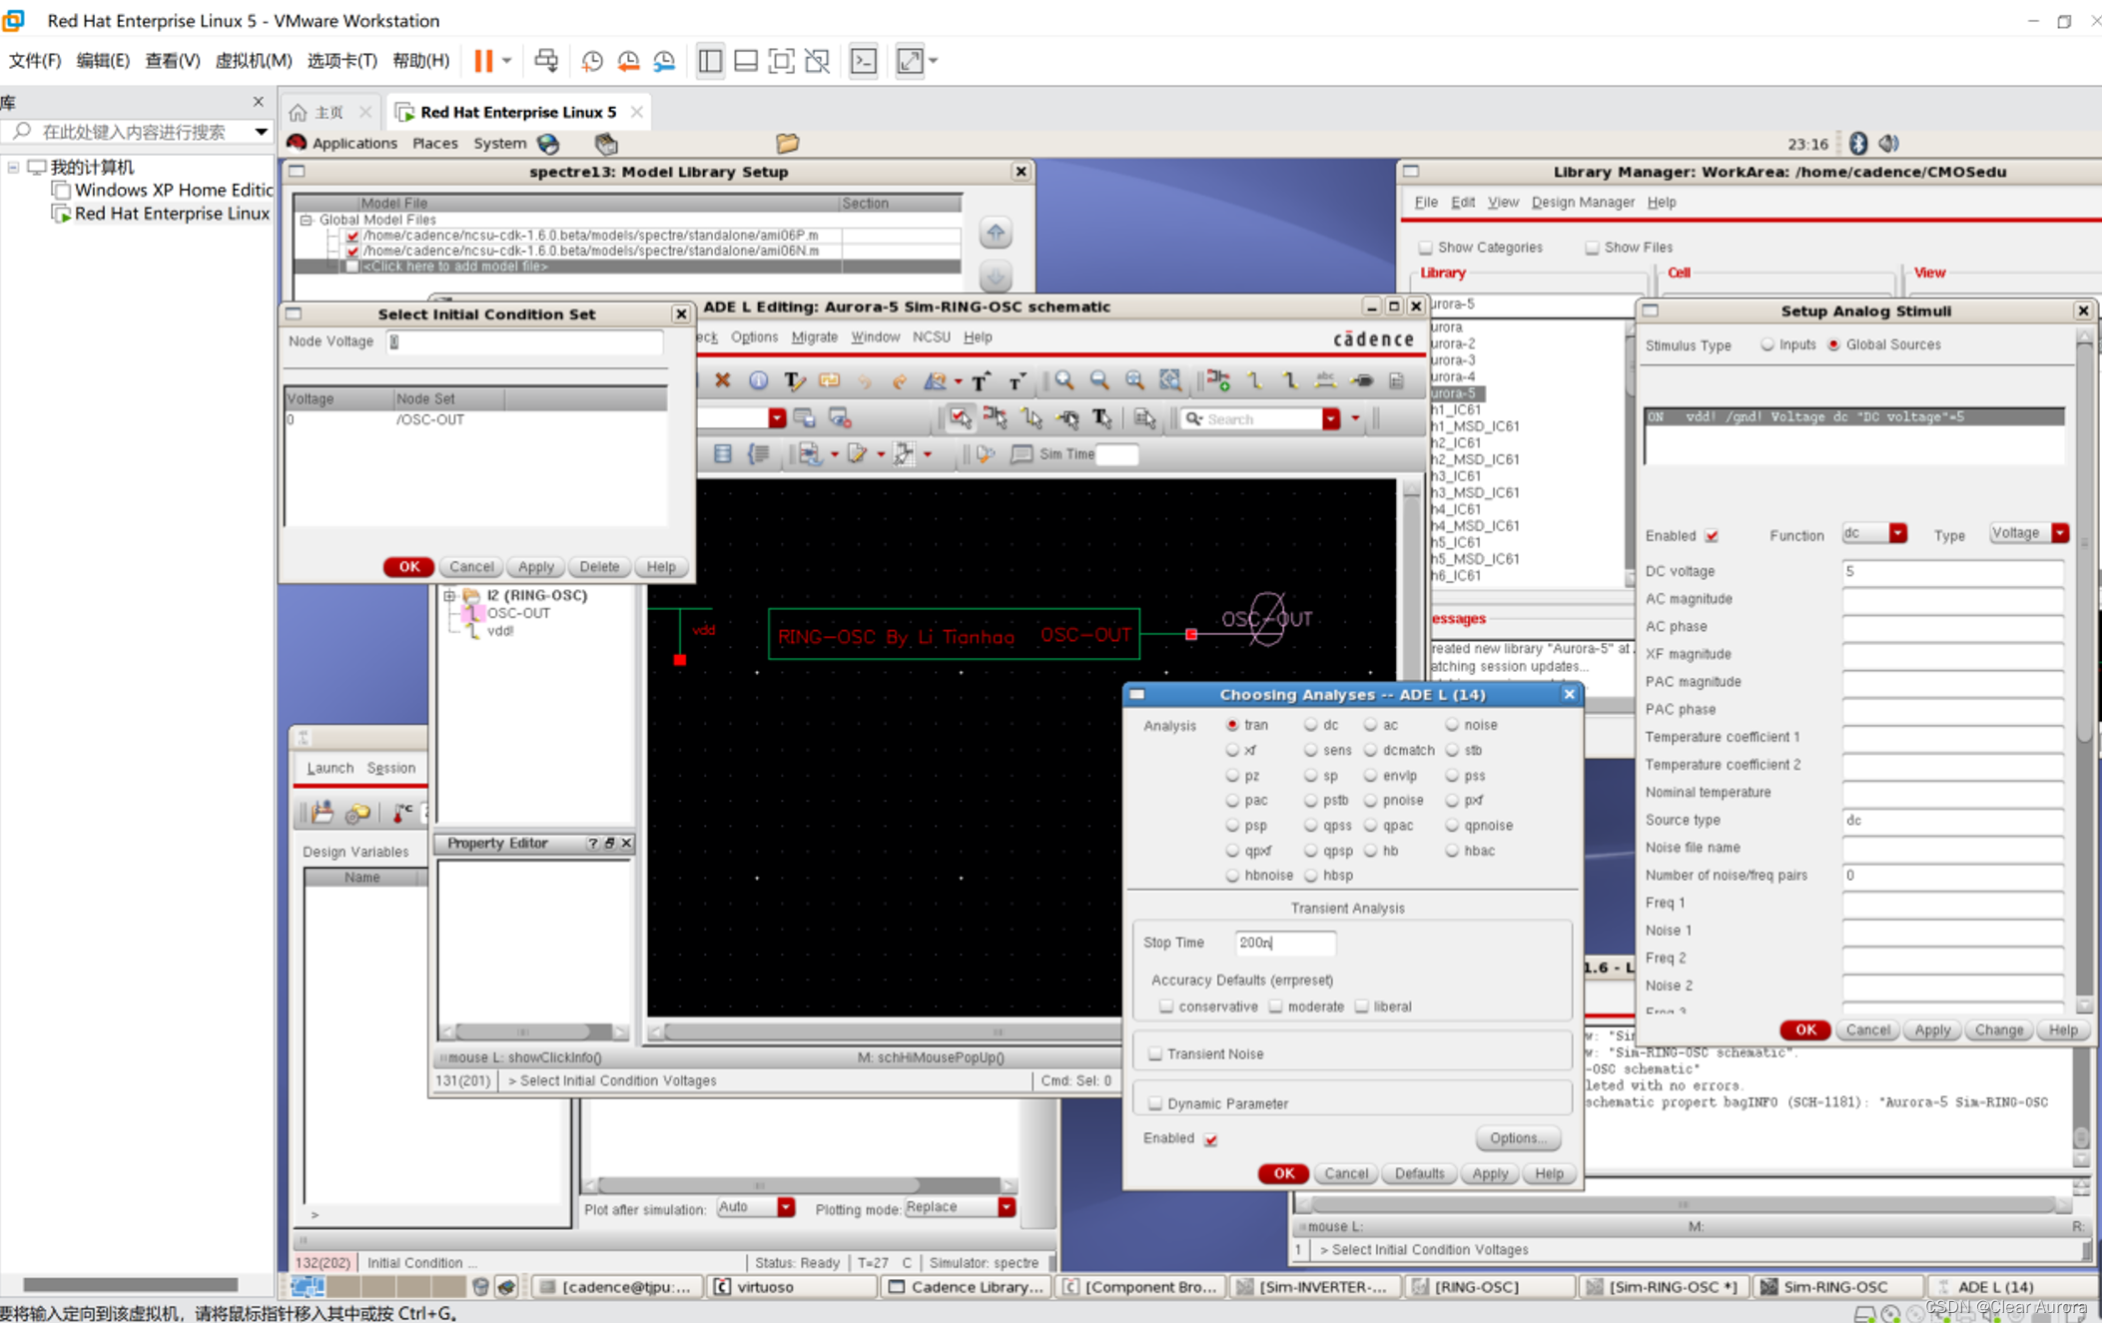Click the VMware send Ctrl+Alt+Del icon
Viewport: 2102px width, 1323px height.
click(546, 61)
